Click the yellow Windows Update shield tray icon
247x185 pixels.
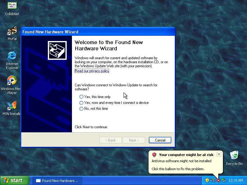(x=207, y=180)
